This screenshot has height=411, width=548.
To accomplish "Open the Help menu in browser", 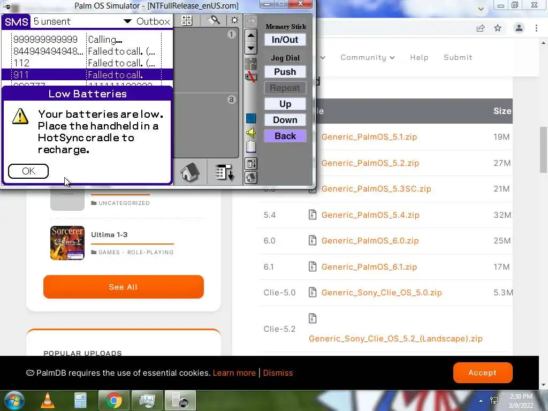I will click(x=419, y=57).
